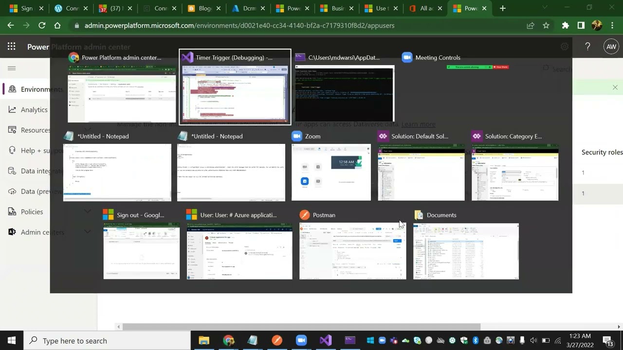Open the volume control in the tray
This screenshot has height=350, width=623.
click(533, 340)
